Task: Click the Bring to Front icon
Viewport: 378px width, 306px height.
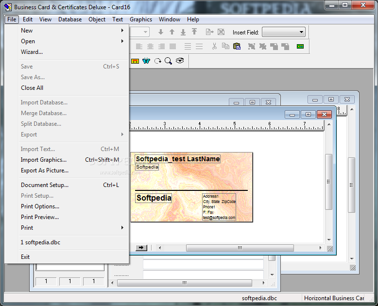Action: pos(274,46)
